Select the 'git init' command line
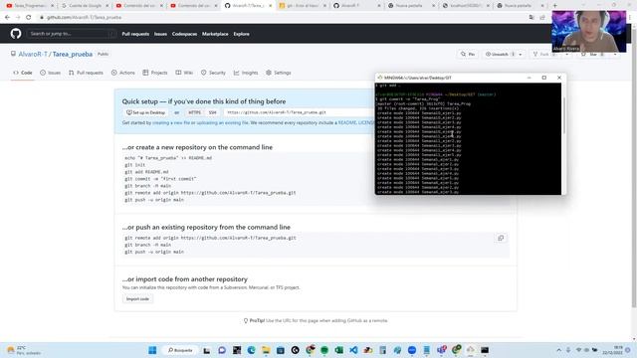637x358 pixels. [x=135, y=165]
